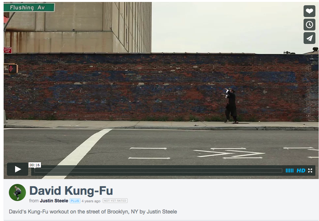
Task: Share the video using paper plane icon
Action: (309, 38)
